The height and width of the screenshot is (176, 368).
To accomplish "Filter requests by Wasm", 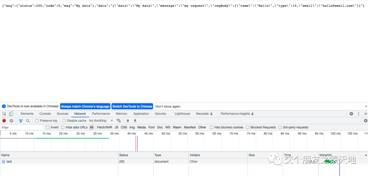I will (x=177, y=127).
